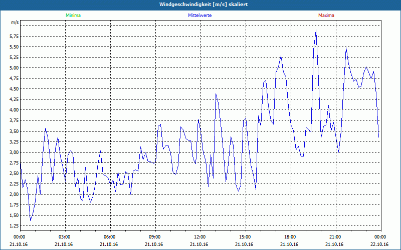Screen dimensions: 401x250
Task: Click the 15:00 time axis label
Action: [x=244, y=237]
